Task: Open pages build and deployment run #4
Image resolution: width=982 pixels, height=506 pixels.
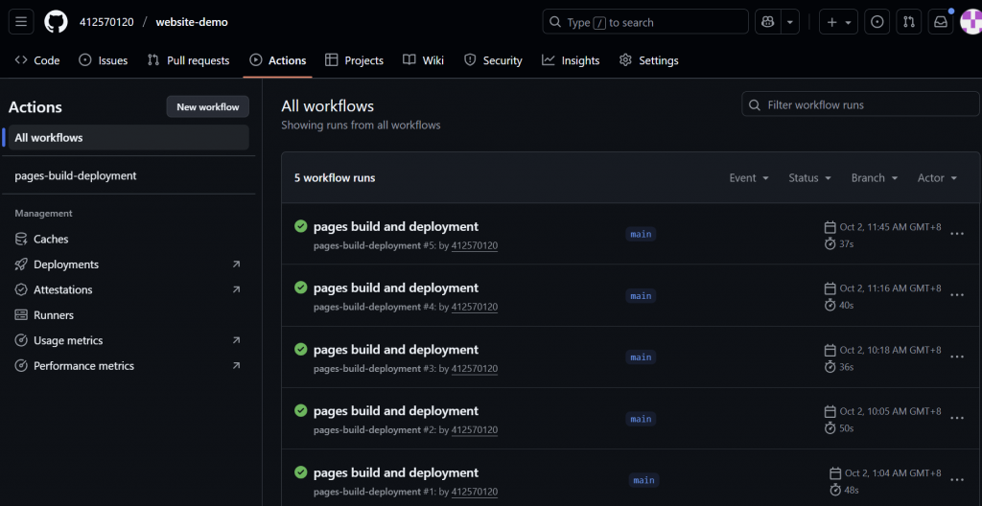Action: (396, 287)
